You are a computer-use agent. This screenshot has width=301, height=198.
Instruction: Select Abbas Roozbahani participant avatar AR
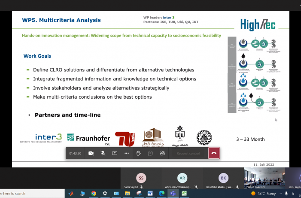pyautogui.click(x=182, y=178)
